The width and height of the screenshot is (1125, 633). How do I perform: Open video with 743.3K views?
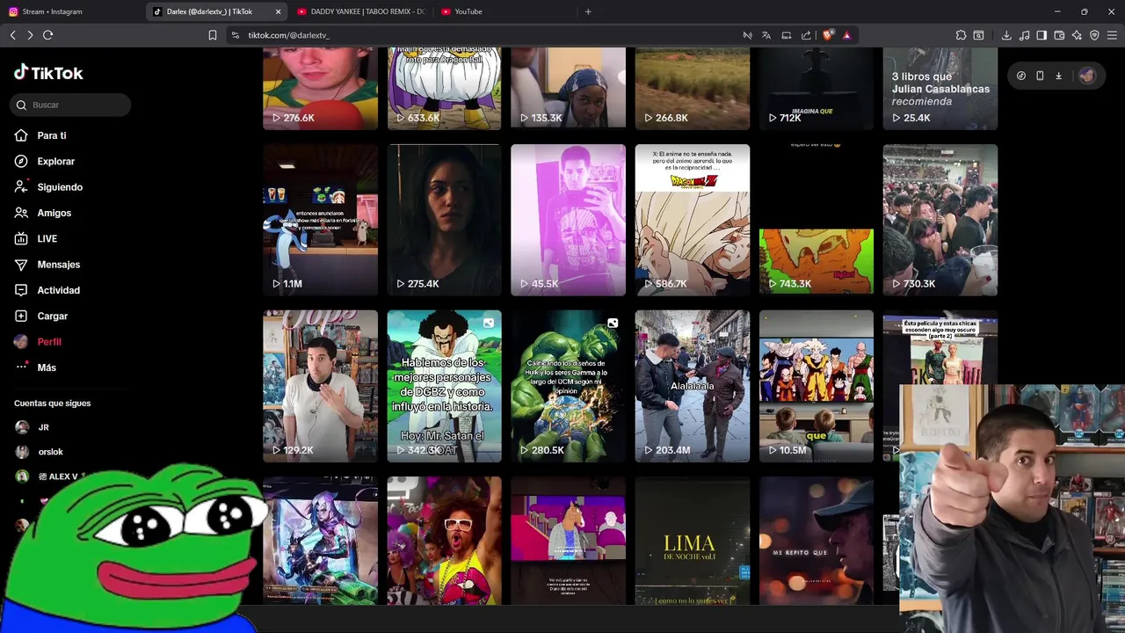pos(817,220)
